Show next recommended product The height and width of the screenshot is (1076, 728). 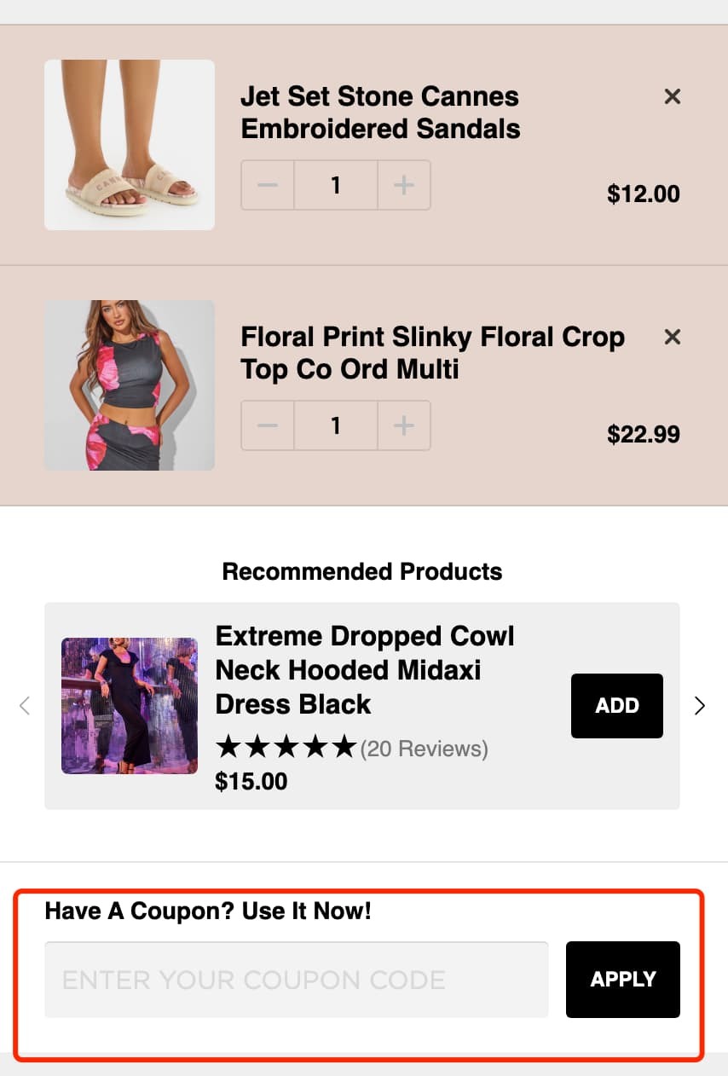[700, 705]
